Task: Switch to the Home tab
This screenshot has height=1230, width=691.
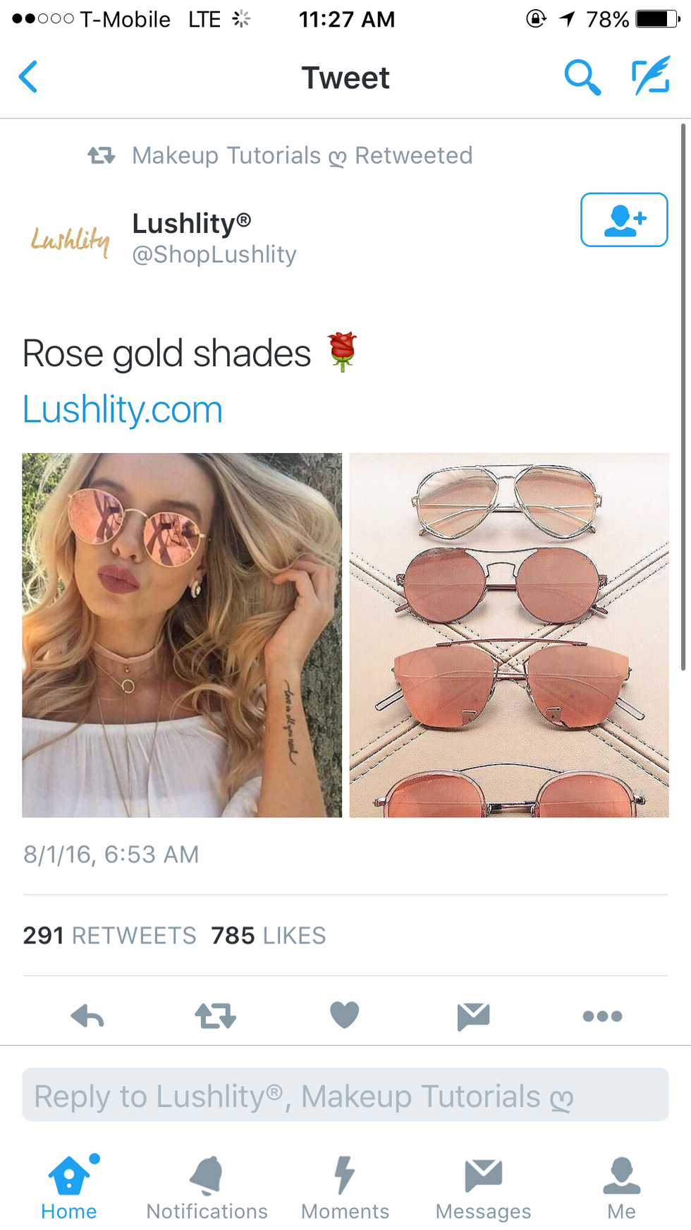Action: tap(69, 1188)
